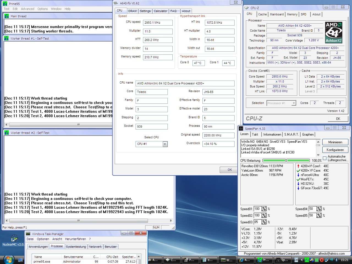Switch to Systemleistung tab in Task-Manager

coord(76,247)
